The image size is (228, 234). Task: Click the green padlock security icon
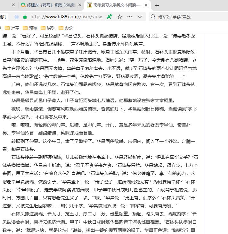coord(25,17)
